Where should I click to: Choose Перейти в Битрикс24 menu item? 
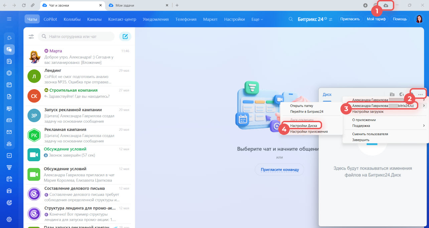307,111
